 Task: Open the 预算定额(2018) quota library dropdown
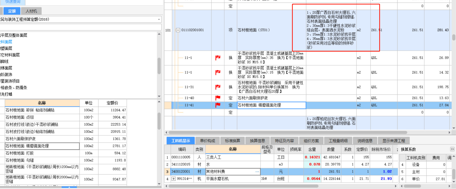159,19
